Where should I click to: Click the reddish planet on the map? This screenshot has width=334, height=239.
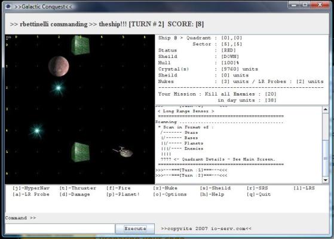pos(59,66)
